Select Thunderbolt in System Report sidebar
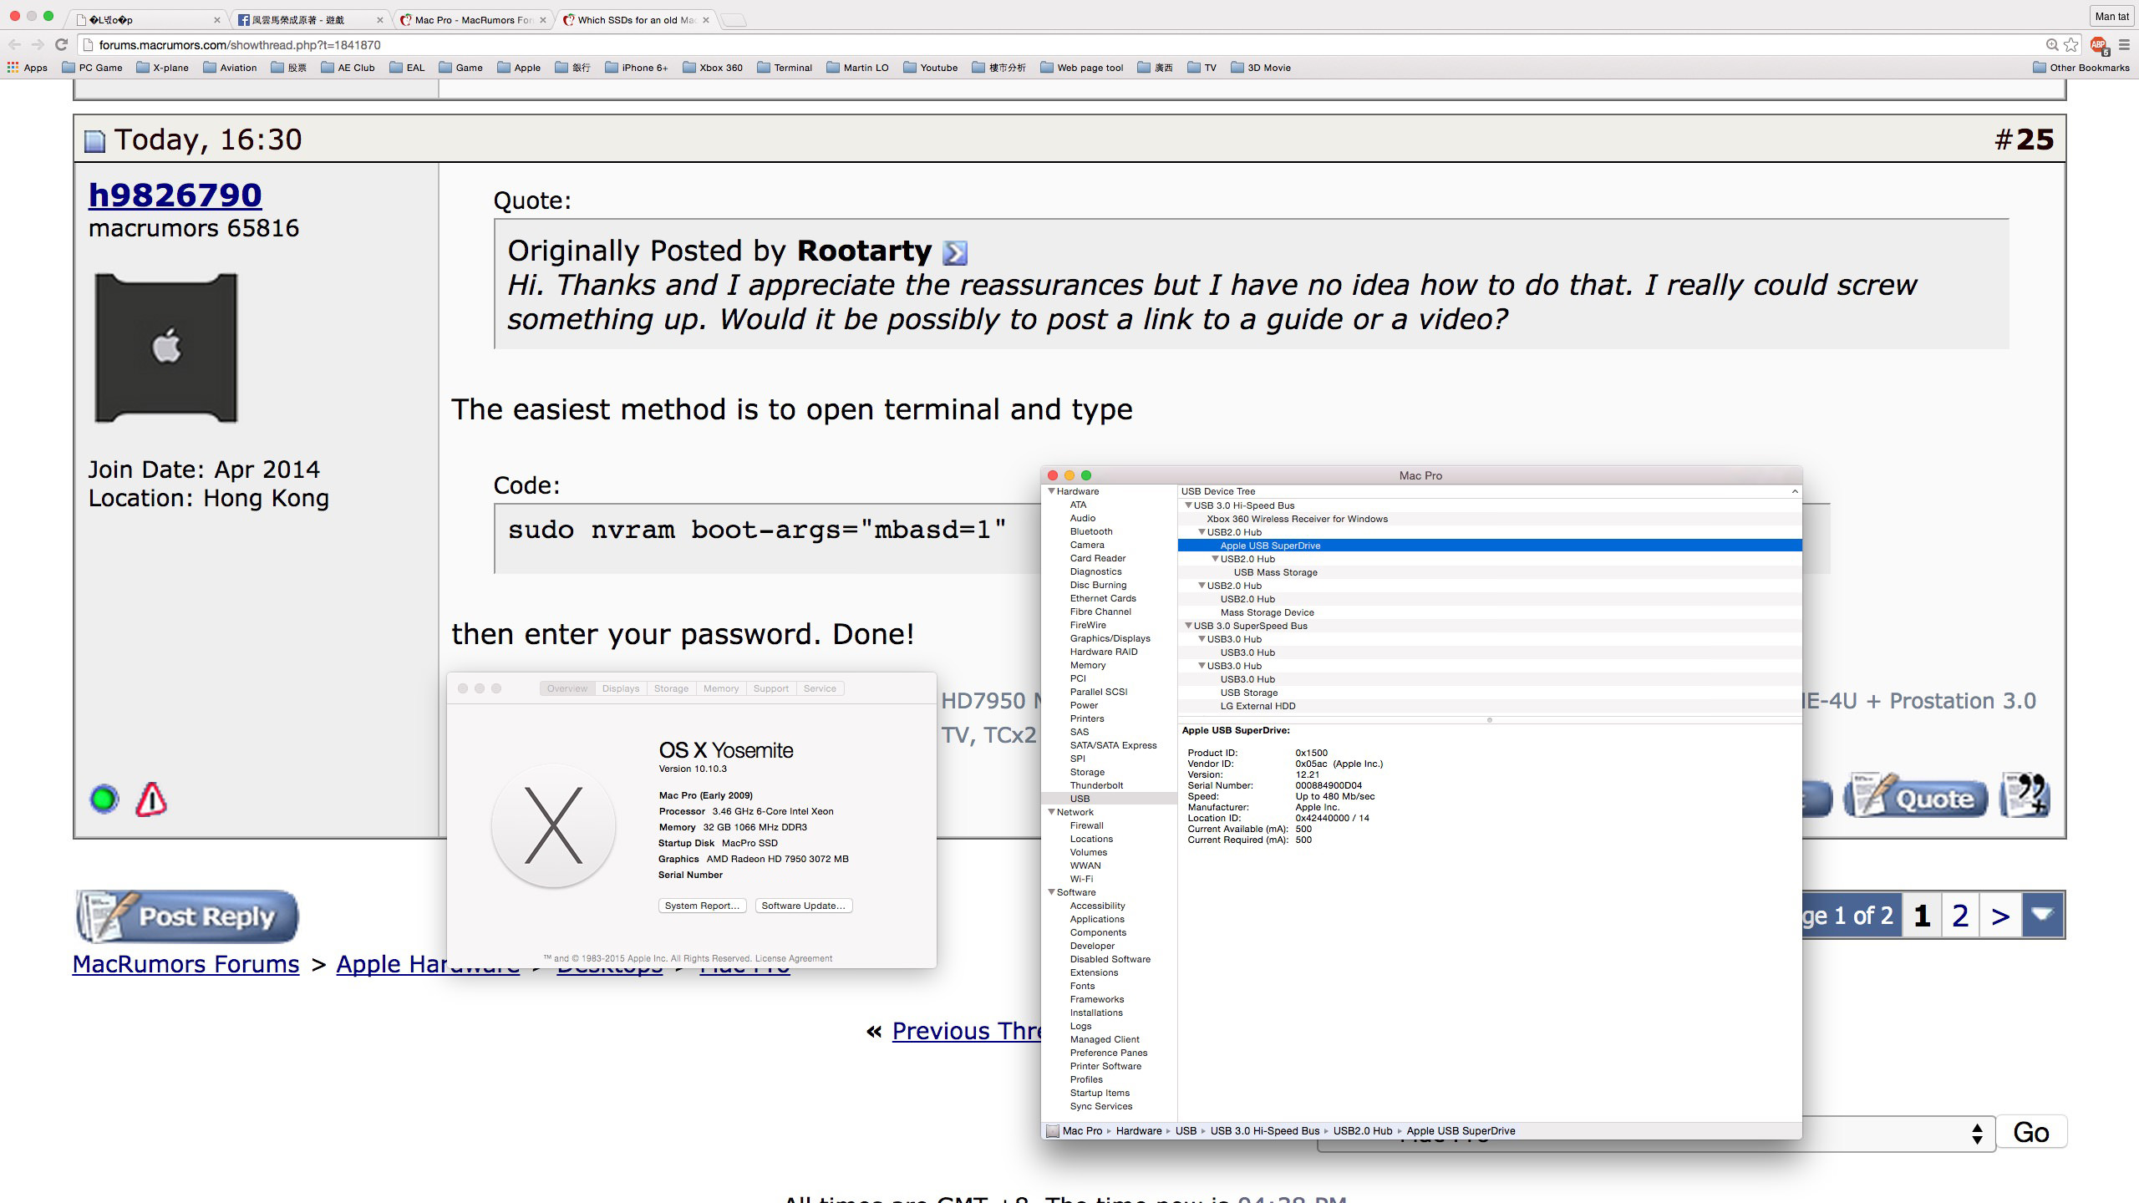 pyautogui.click(x=1096, y=785)
